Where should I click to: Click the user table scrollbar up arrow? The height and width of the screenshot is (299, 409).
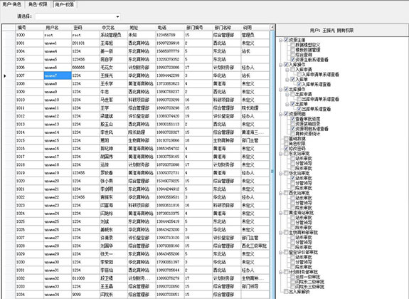click(272, 27)
